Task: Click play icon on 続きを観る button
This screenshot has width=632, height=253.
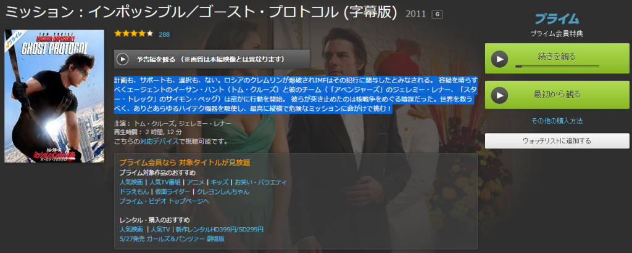Action: (x=499, y=59)
